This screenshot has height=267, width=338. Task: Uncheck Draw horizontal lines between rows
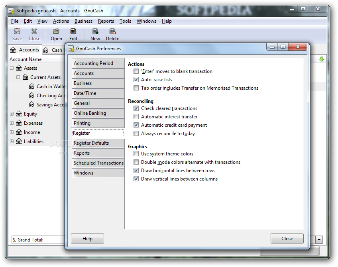(136, 171)
